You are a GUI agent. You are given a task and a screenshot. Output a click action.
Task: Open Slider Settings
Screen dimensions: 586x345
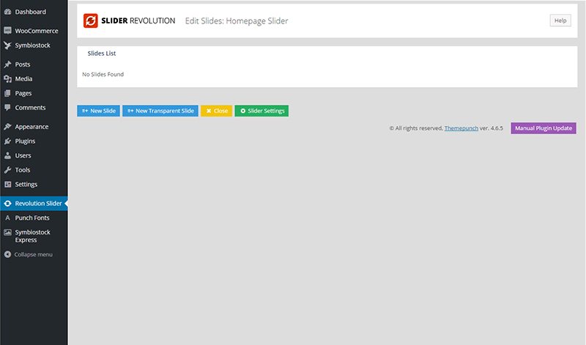262,111
